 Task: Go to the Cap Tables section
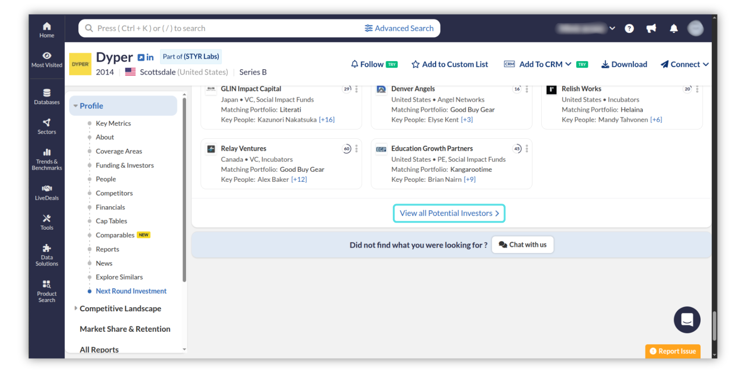[x=111, y=221]
